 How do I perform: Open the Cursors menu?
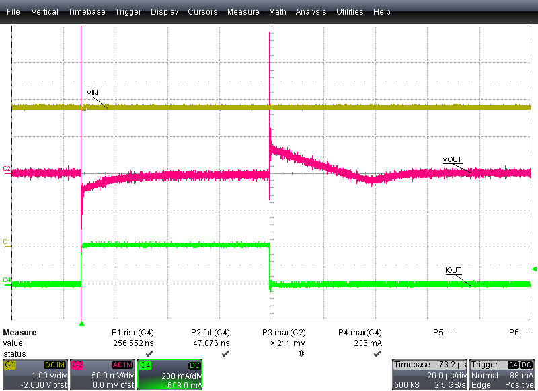pos(202,12)
